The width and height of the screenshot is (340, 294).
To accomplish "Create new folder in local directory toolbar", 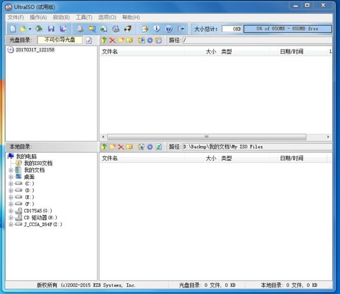I will point(113,147).
